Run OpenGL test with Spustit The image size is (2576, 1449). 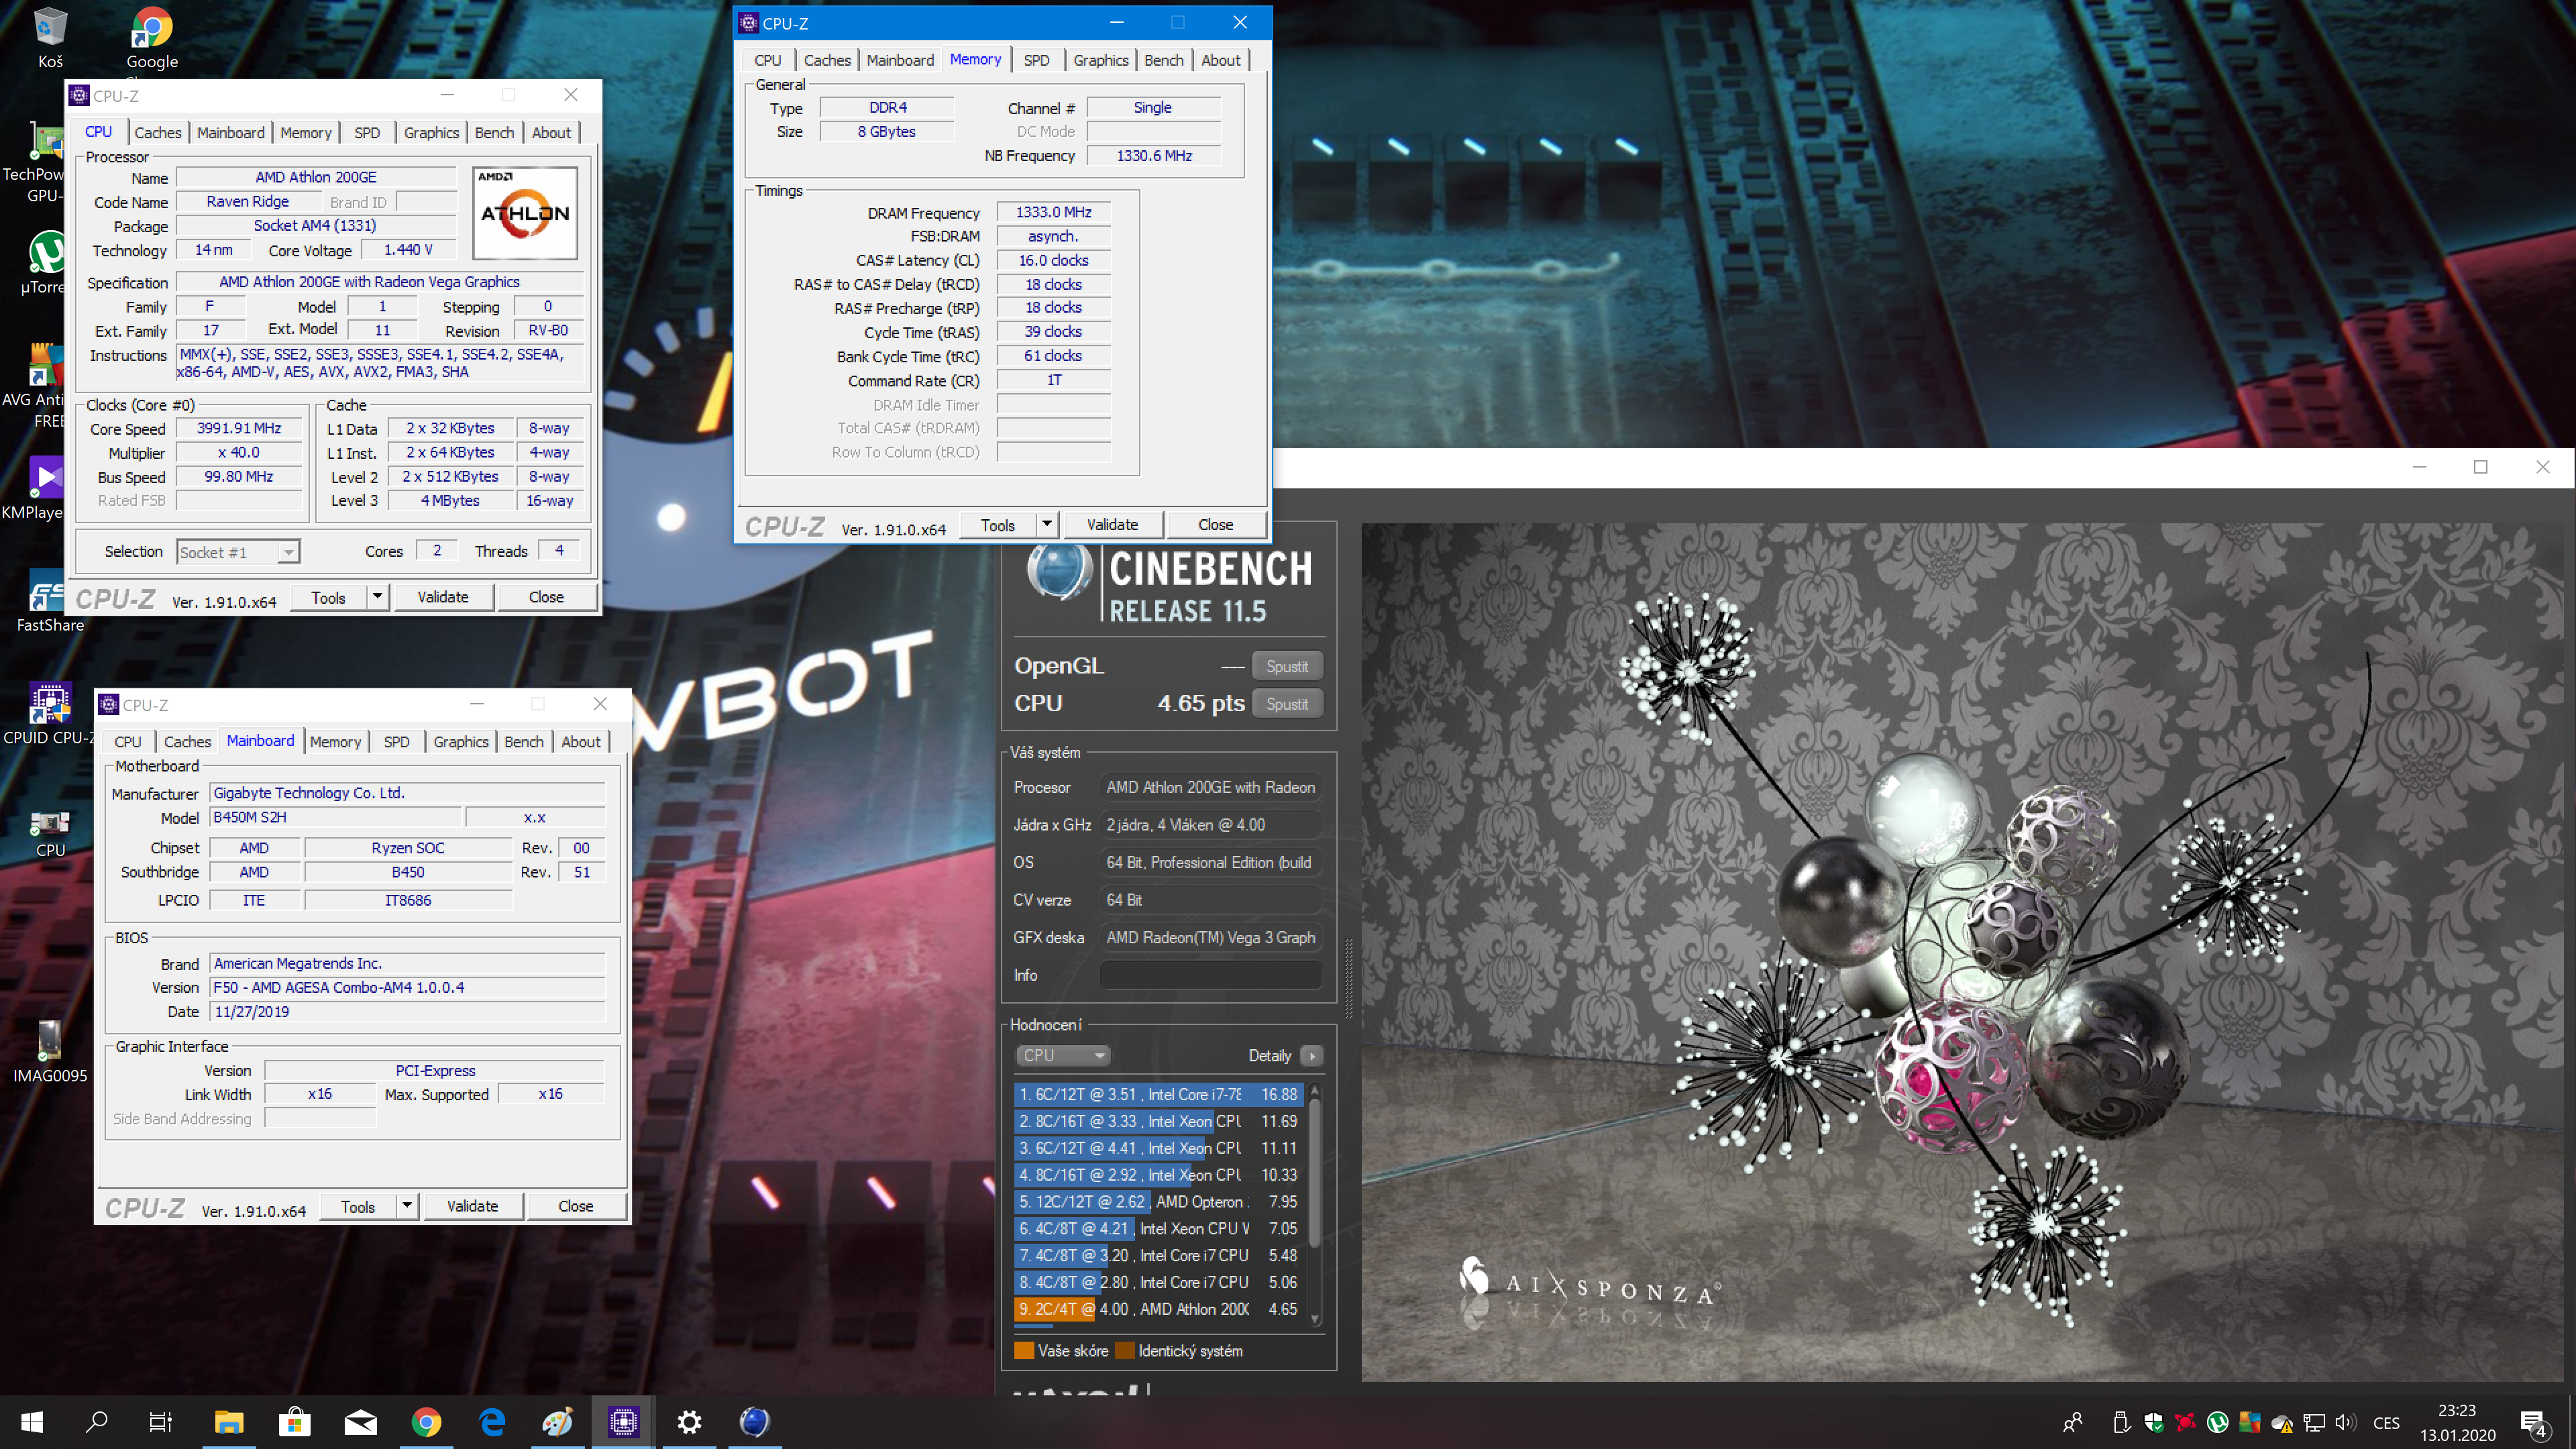click(x=1287, y=666)
